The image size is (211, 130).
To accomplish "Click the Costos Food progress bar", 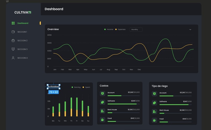I will pyautogui.click(x=124, y=121).
